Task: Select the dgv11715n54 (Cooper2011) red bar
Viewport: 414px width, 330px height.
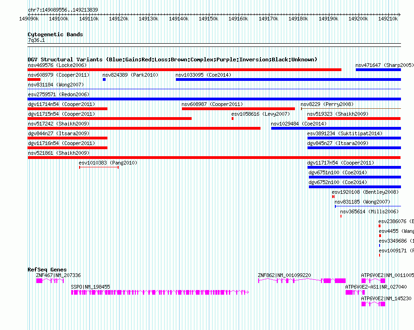Action: point(110,119)
